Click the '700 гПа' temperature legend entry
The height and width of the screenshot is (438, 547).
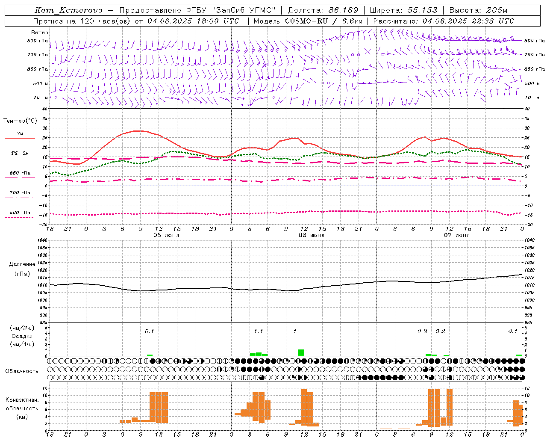20,193
